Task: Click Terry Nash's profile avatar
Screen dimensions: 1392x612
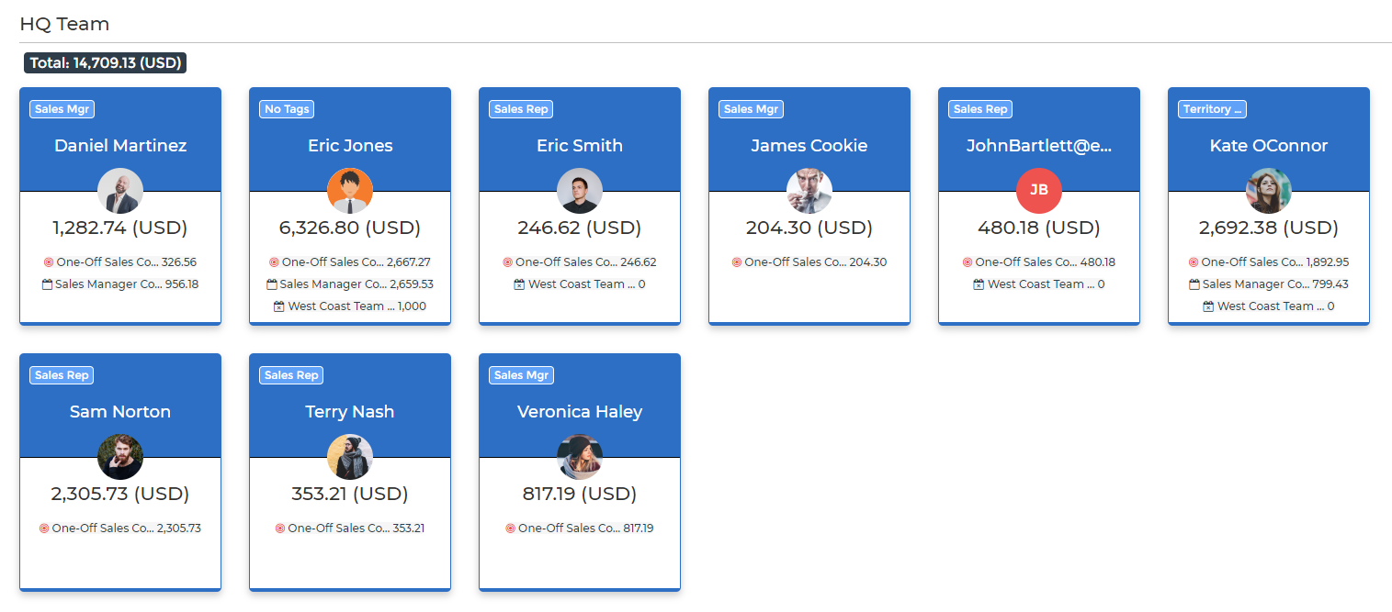Action: click(350, 457)
